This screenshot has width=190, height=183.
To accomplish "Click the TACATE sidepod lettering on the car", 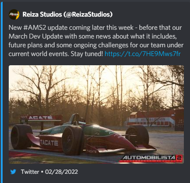I will [49, 143].
